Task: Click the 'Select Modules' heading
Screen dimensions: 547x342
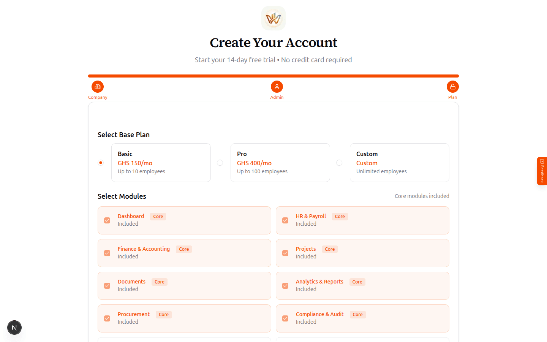Action: pos(122,196)
